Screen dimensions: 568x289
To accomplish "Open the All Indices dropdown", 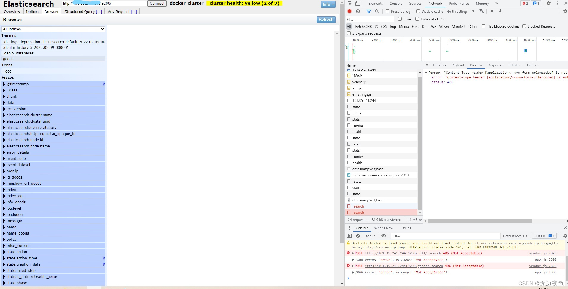I will click(x=53, y=29).
